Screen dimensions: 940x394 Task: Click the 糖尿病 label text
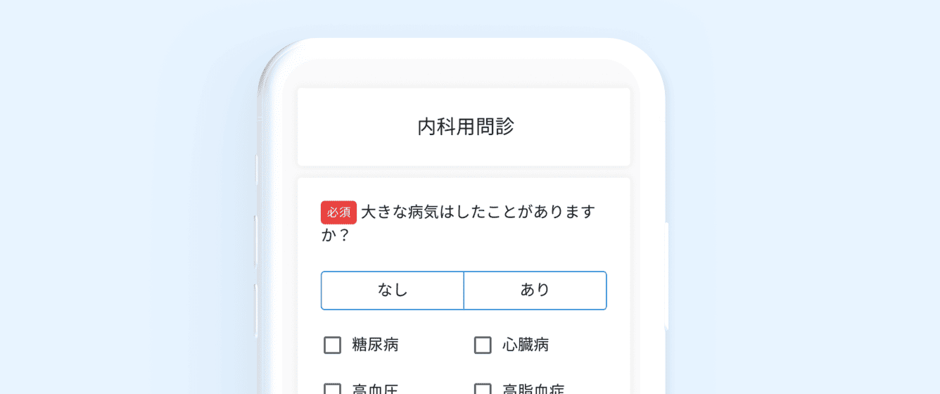coord(376,345)
